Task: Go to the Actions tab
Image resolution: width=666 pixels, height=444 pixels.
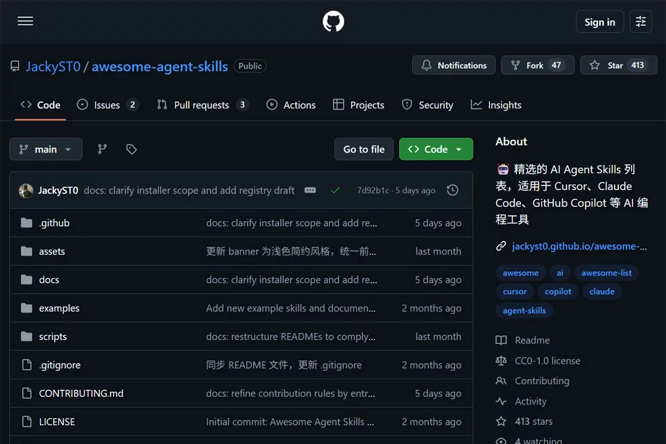Action: click(x=291, y=105)
